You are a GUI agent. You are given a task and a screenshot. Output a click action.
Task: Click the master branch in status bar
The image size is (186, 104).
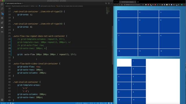[x=3, y=103]
